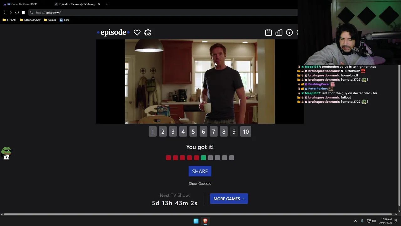The width and height of the screenshot is (401, 226).
Task: Go back with the browser back arrow
Action: (5, 13)
